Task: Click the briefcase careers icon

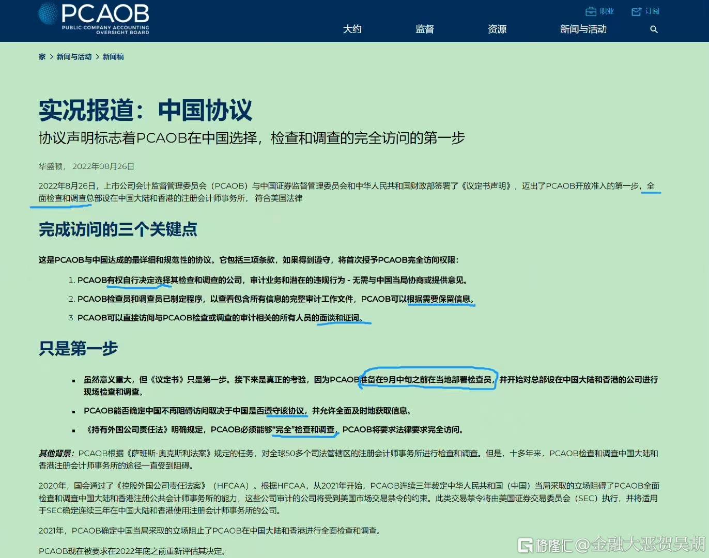Action: [x=591, y=11]
